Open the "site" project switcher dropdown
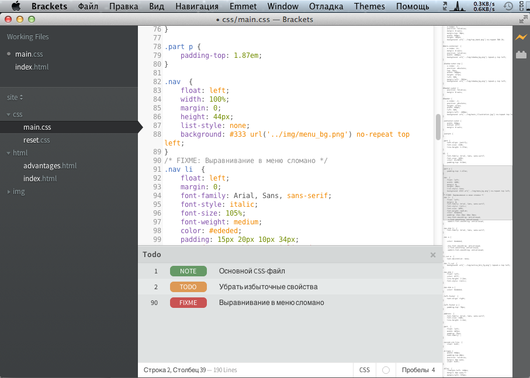Viewport: 530px width, 378px height. [15, 98]
